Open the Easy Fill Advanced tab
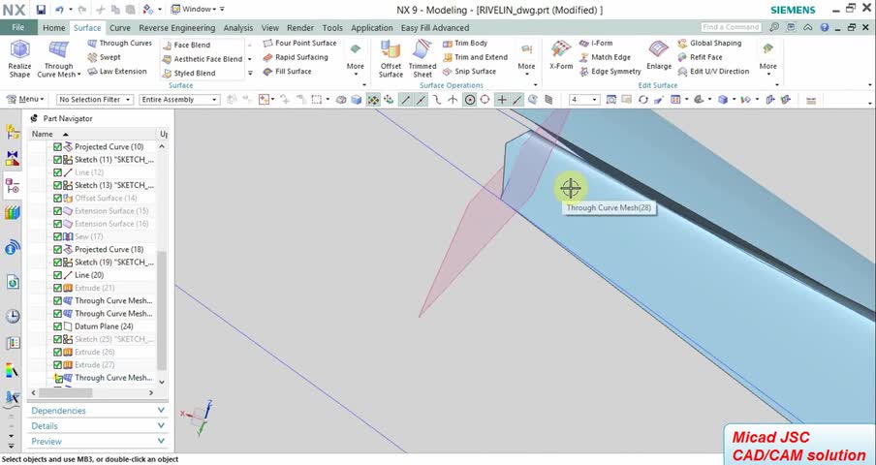Screen dimensions: 876x465 435,28
